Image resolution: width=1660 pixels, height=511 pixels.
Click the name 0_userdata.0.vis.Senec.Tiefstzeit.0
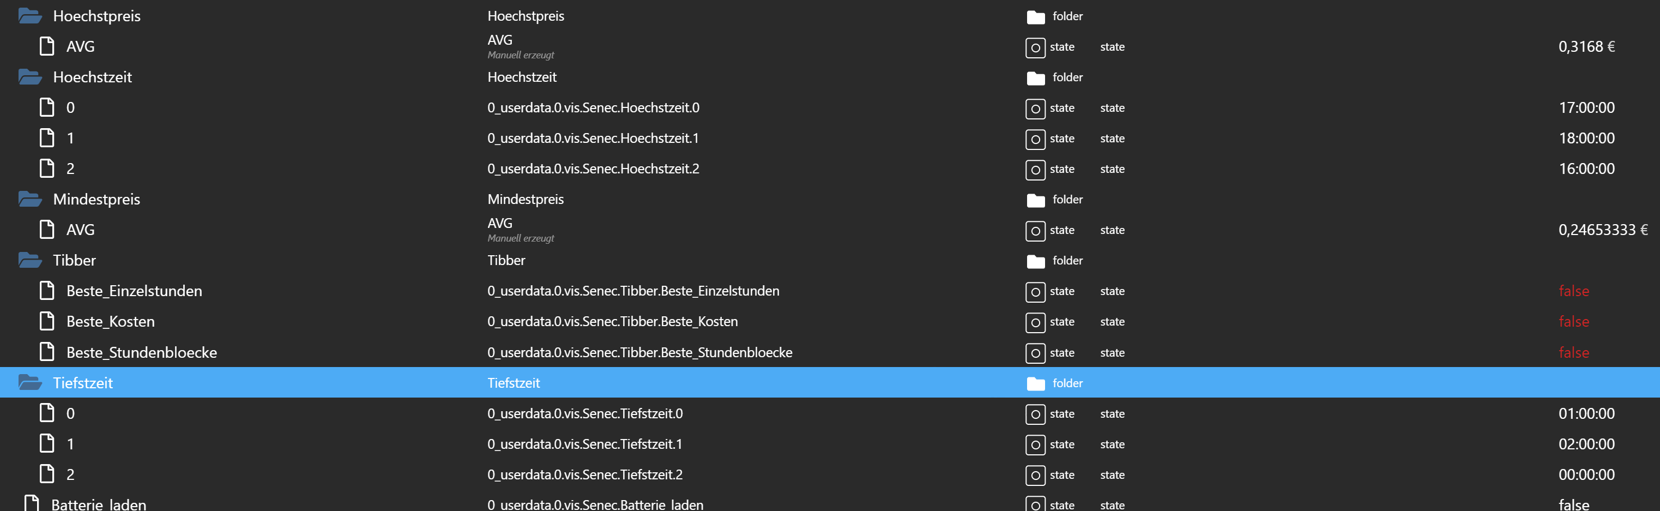tap(585, 413)
